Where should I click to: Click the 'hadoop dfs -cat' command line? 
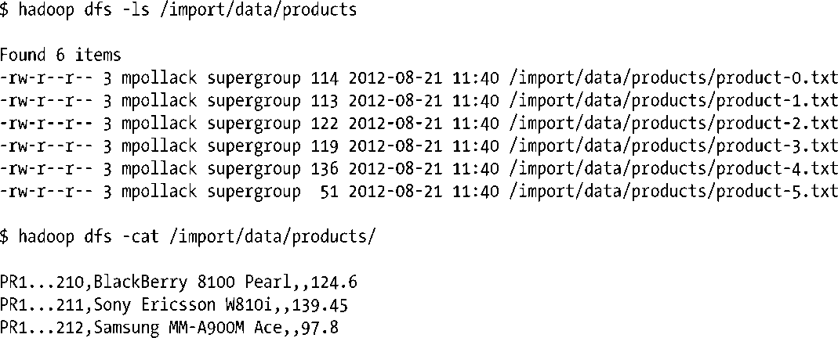(x=188, y=237)
